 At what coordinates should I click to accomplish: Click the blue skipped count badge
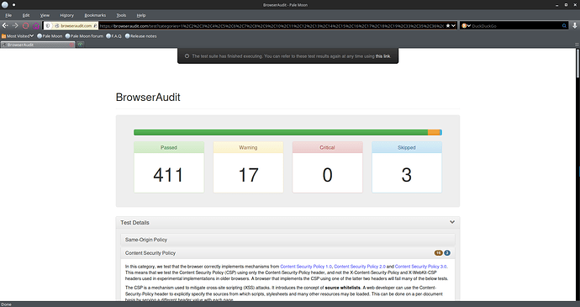pyautogui.click(x=447, y=253)
